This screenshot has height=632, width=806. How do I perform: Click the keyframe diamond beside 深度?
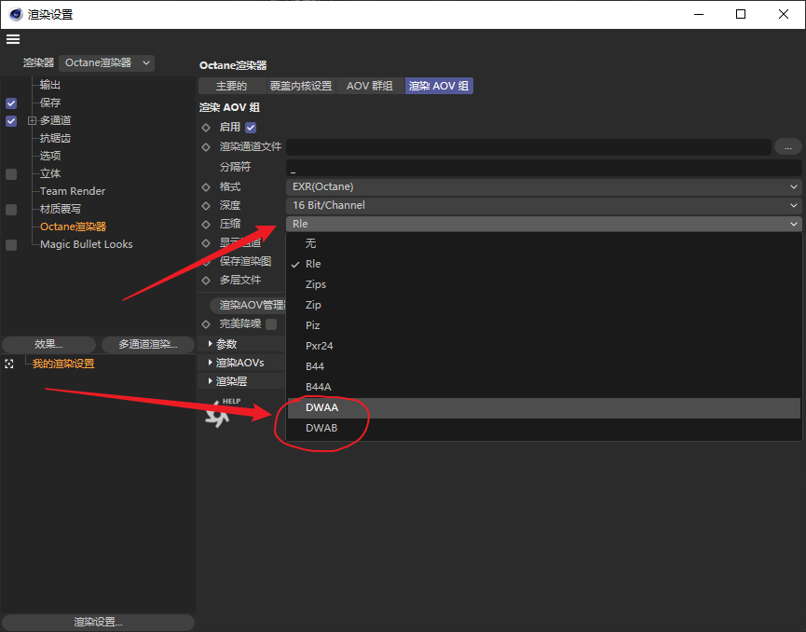coord(206,206)
